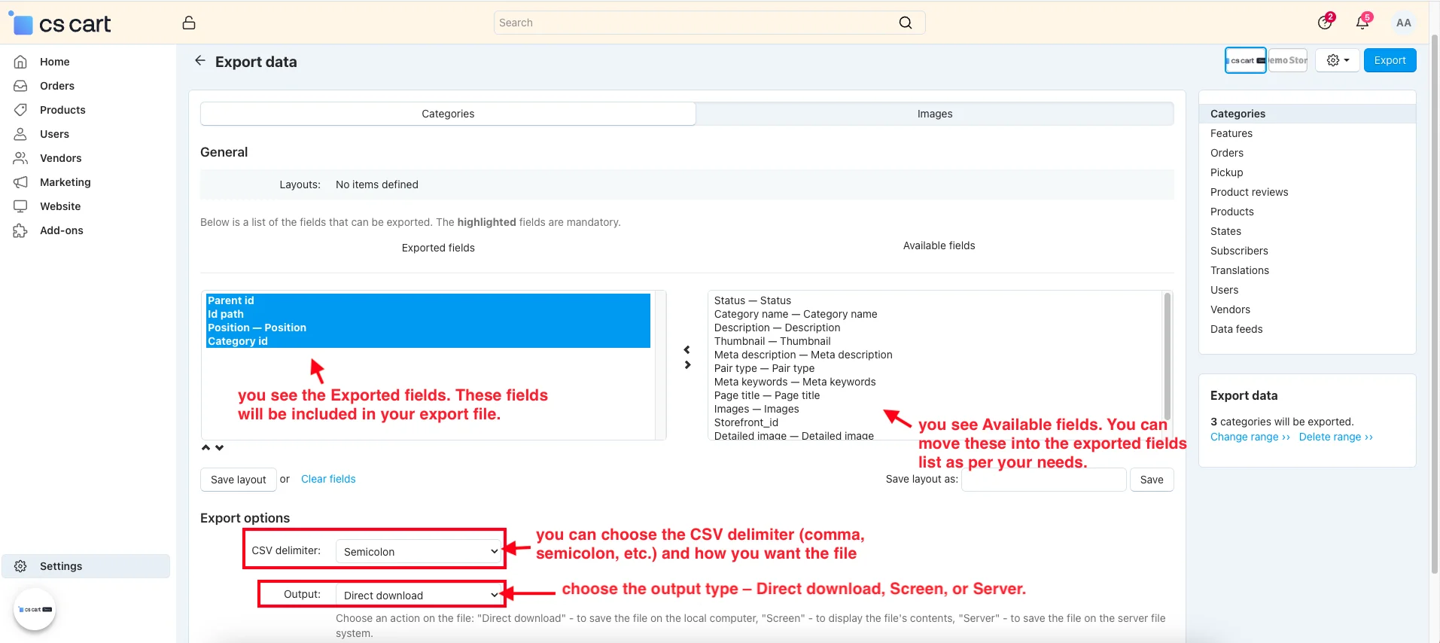
Task: Click the Change range link
Action: pos(1250,437)
